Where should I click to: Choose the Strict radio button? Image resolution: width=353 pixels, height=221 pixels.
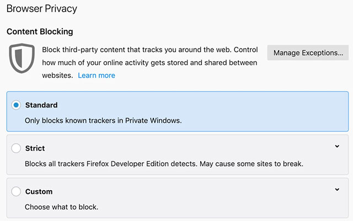pos(16,148)
